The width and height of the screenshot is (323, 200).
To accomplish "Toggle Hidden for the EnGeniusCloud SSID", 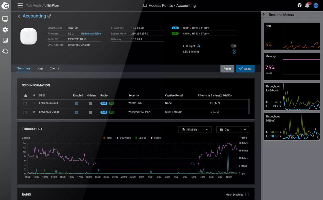I will click(90, 104).
